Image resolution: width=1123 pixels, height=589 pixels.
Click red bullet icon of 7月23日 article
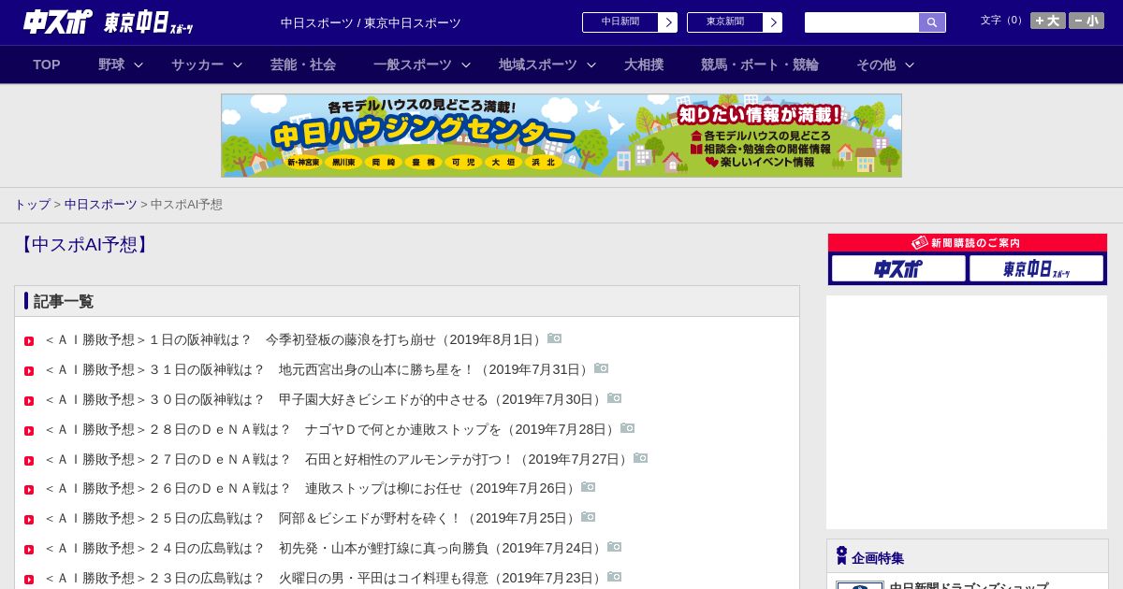(x=29, y=580)
